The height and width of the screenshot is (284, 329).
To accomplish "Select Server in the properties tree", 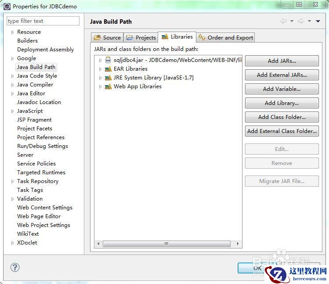I will [25, 155].
